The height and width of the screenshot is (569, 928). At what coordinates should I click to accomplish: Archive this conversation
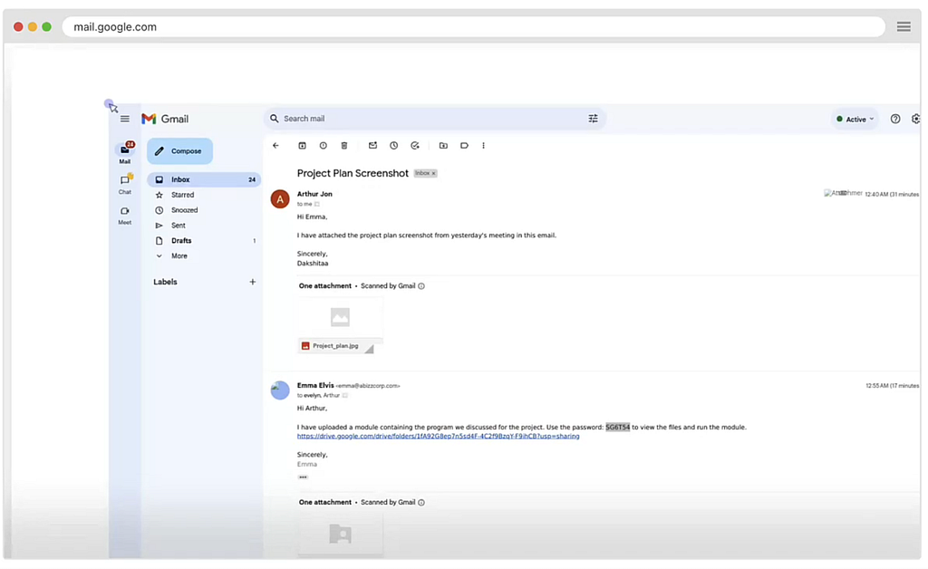coord(302,146)
